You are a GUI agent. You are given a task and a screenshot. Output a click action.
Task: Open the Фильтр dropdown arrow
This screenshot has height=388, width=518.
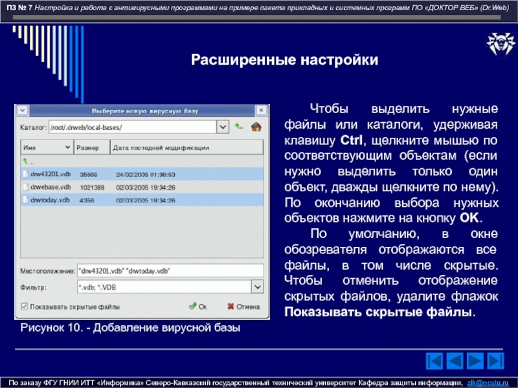coord(257,287)
